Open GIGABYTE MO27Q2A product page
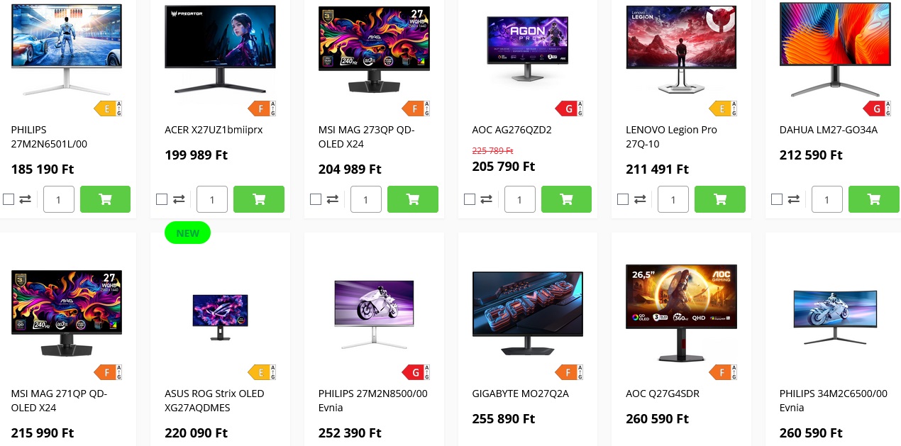 (x=520, y=394)
